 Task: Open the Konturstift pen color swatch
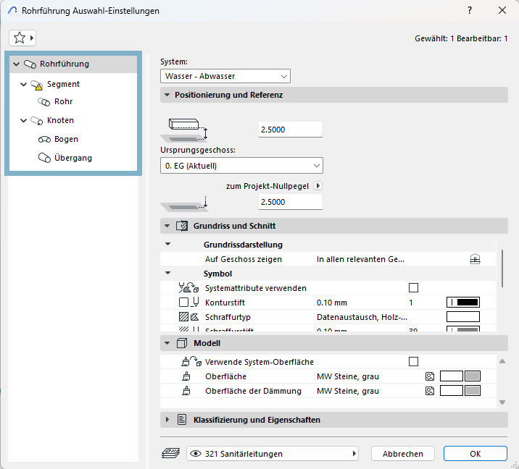463,302
